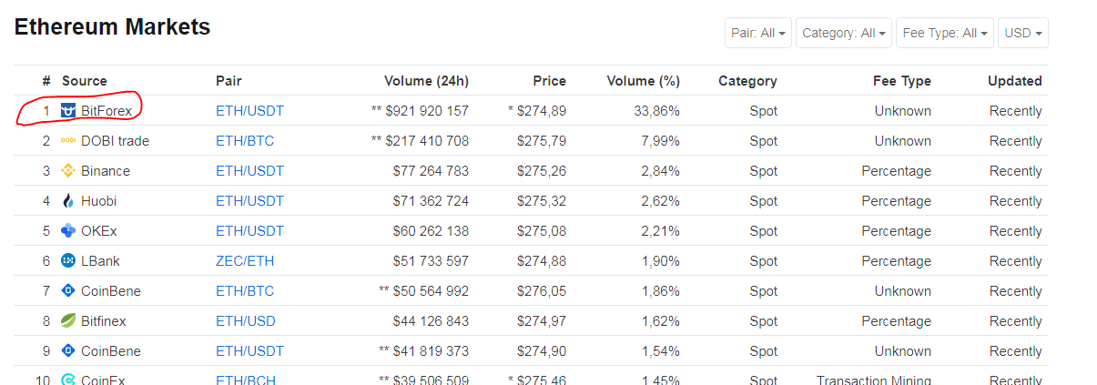Screen dimensions: 1097x385
Task: Open the Huobi exchange name link
Action: click(98, 201)
